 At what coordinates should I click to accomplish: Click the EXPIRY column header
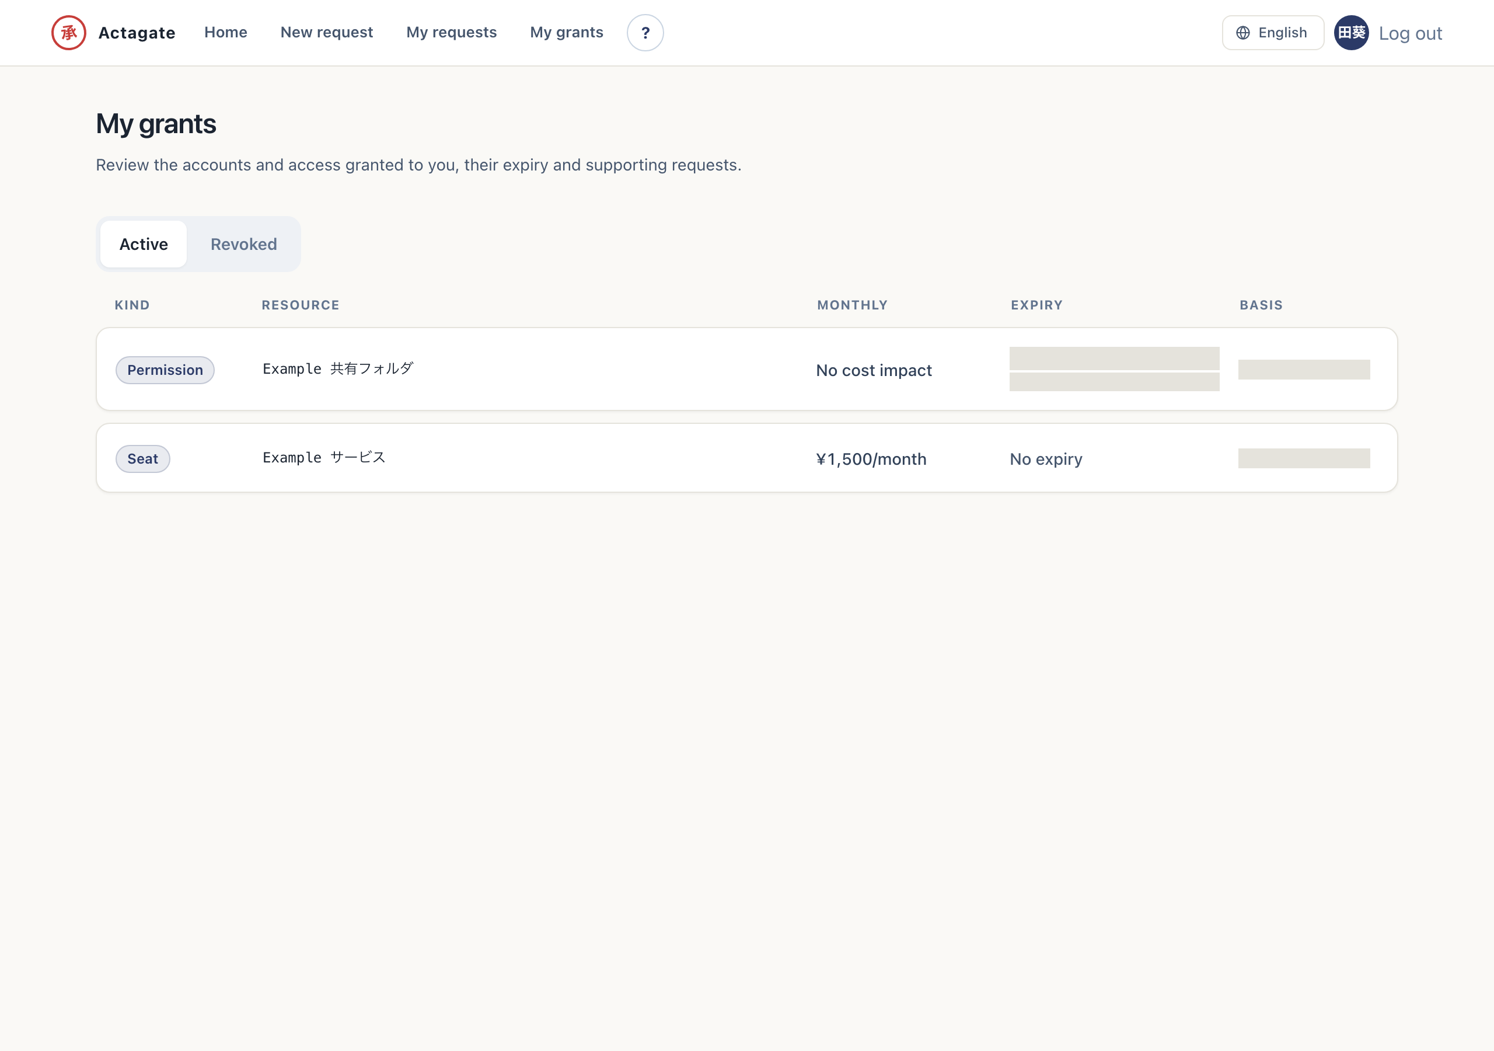click(1036, 305)
